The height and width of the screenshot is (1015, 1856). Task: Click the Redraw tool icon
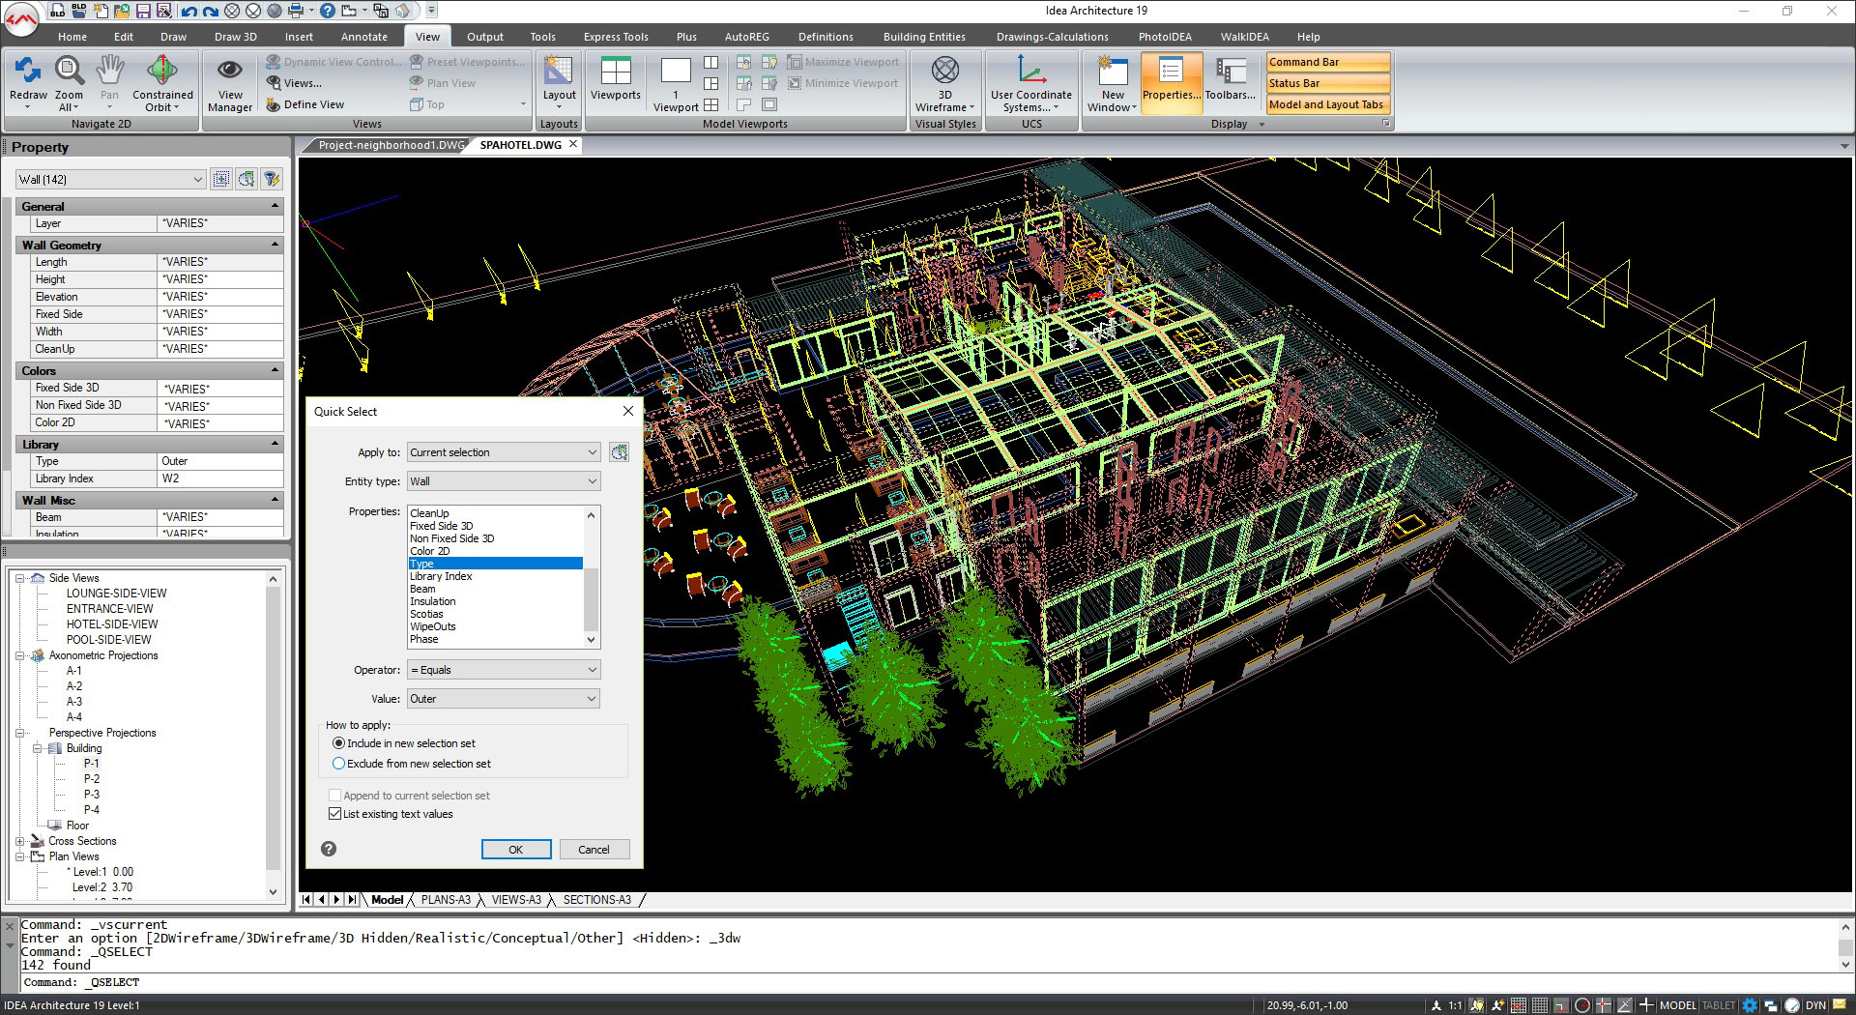pyautogui.click(x=28, y=71)
